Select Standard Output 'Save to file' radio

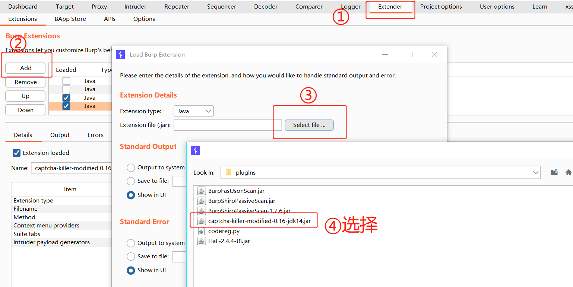(x=131, y=181)
